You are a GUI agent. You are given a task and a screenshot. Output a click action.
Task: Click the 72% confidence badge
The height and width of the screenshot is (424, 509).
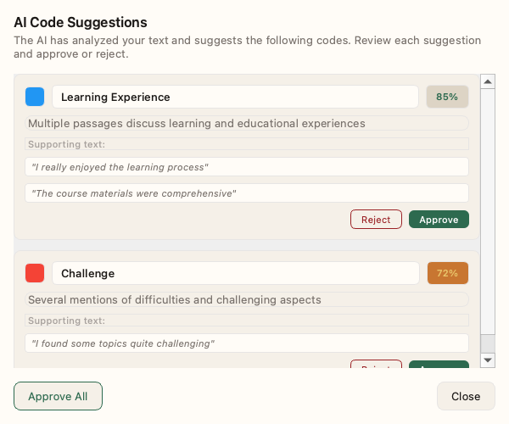tap(447, 273)
